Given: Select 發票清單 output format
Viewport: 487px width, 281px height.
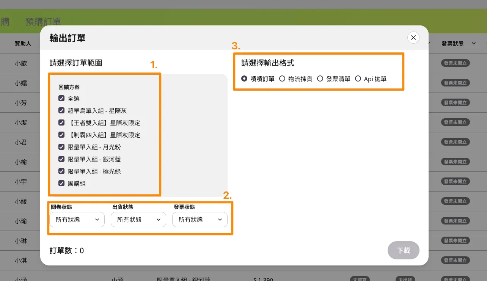Looking at the screenshot, I should coord(320,79).
